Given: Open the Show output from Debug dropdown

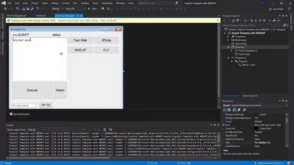Looking at the screenshot, I should coord(56,129).
